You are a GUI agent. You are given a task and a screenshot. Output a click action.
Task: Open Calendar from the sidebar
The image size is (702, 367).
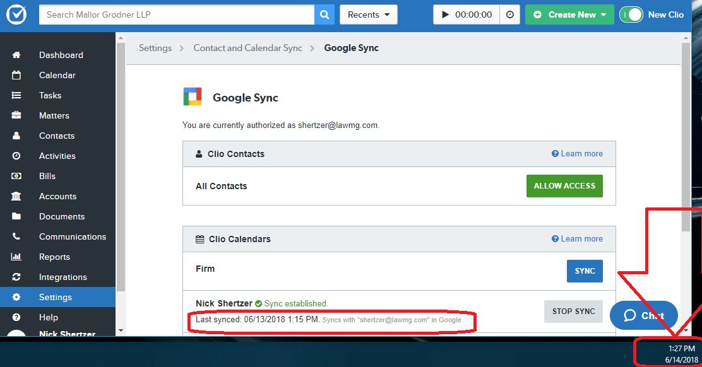(x=57, y=75)
